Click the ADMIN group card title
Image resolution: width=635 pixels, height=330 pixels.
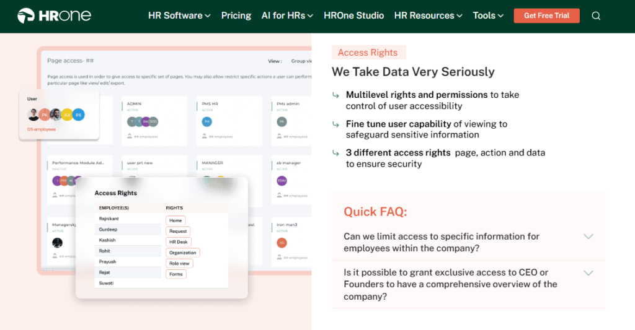[x=134, y=104]
